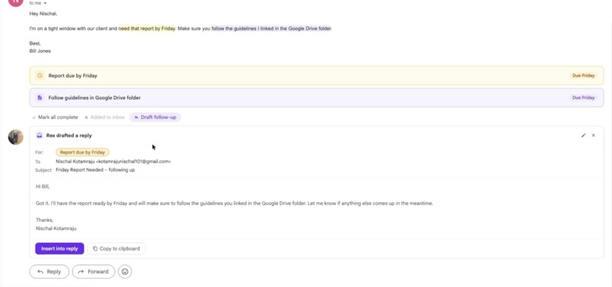Click Due Friday badge on Report due card
612x287 pixels.
pos(583,76)
